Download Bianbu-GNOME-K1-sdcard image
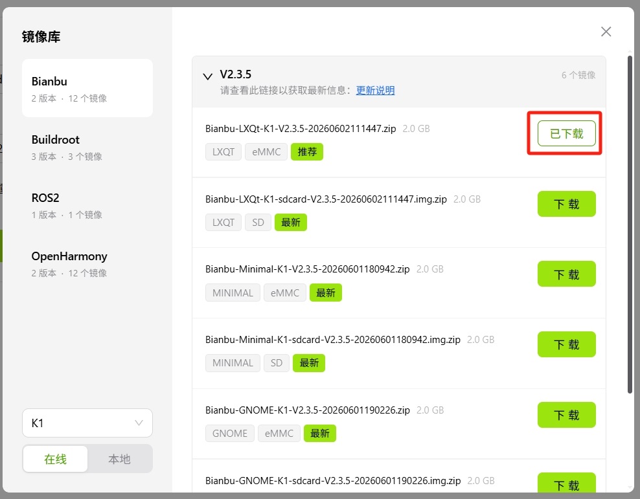This screenshot has height=499, width=640. point(567,483)
